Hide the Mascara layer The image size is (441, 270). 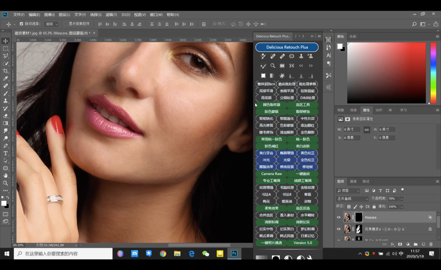pyautogui.click(x=339, y=217)
